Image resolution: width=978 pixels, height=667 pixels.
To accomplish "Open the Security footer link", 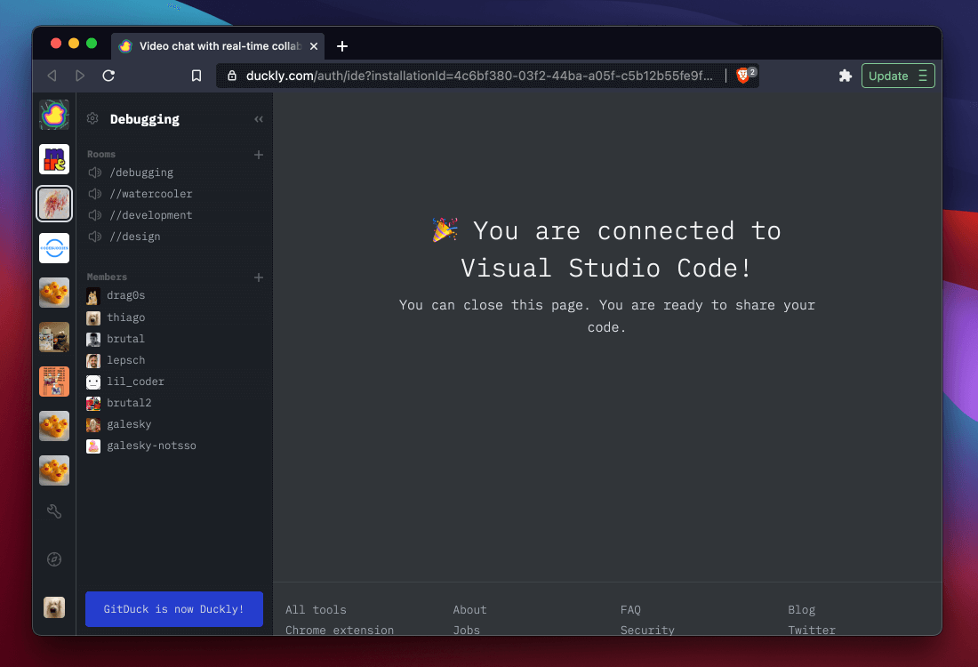I will [647, 630].
